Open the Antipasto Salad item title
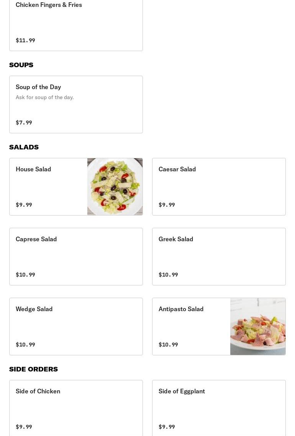 181,309
